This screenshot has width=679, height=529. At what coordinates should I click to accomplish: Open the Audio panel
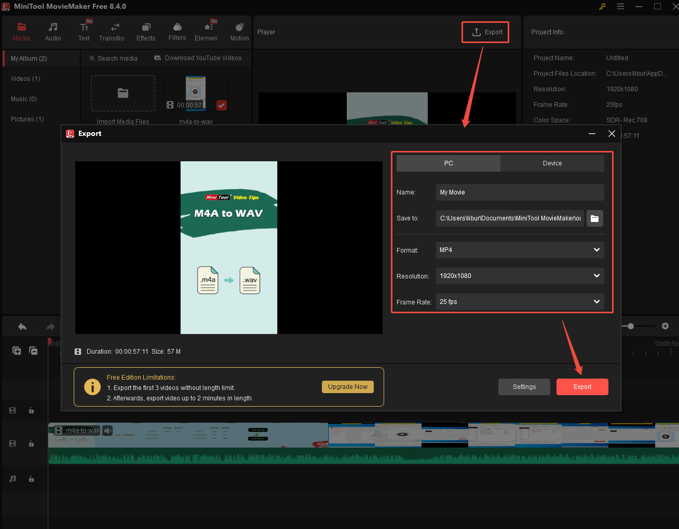pos(52,31)
